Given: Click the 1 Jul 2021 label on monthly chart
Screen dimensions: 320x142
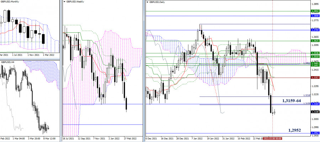Looking at the screenshot, I should point(17,55).
